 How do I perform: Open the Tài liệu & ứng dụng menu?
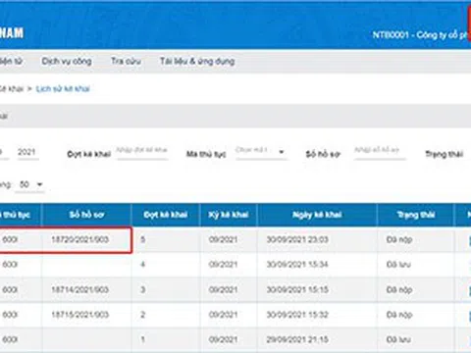(197, 61)
